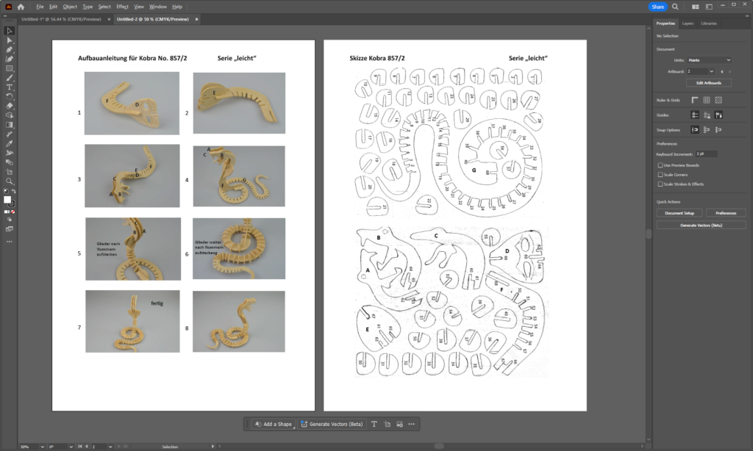The height and width of the screenshot is (451, 753).
Task: Select the Type tool in toolbar
Action: pos(10,87)
